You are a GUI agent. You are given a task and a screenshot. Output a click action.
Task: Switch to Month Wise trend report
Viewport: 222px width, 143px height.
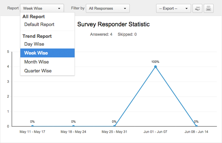36,62
